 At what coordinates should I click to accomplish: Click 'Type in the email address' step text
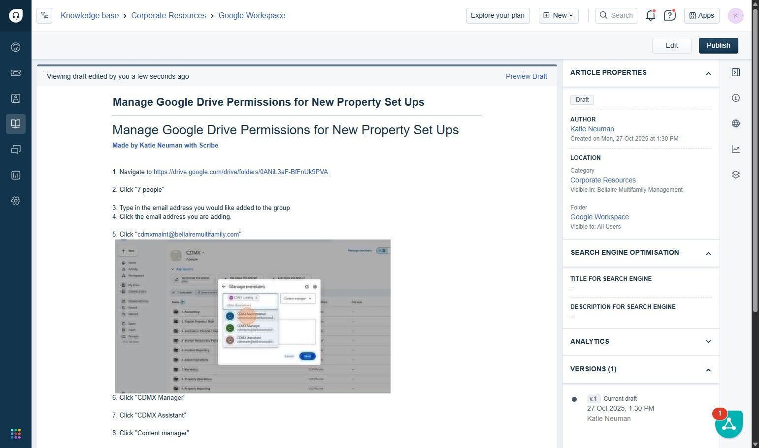[204, 208]
